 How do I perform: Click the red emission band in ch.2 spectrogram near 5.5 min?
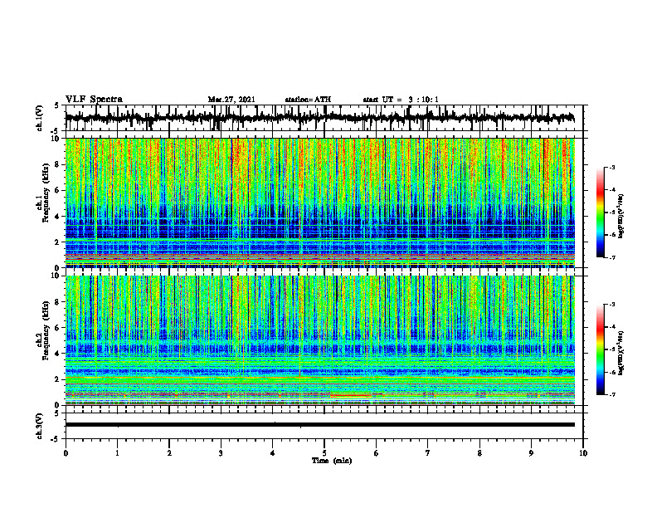pos(351,395)
